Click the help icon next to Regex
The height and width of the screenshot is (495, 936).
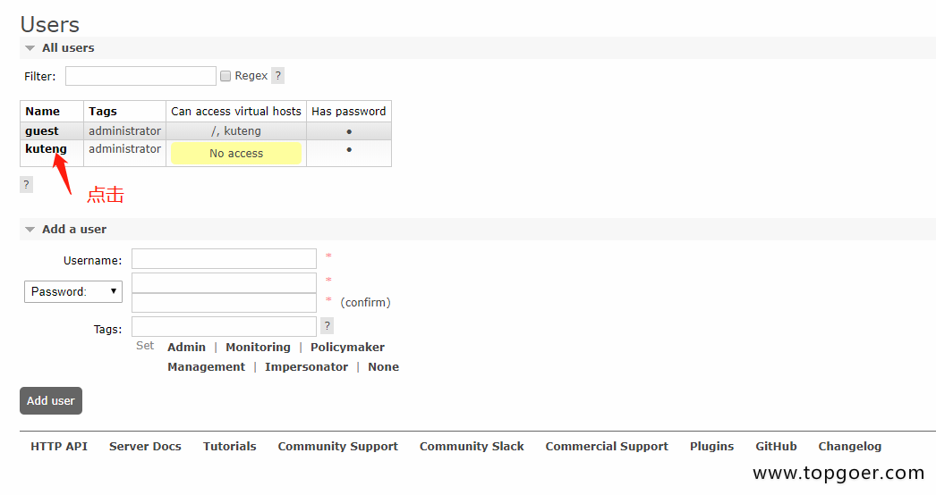tap(277, 76)
